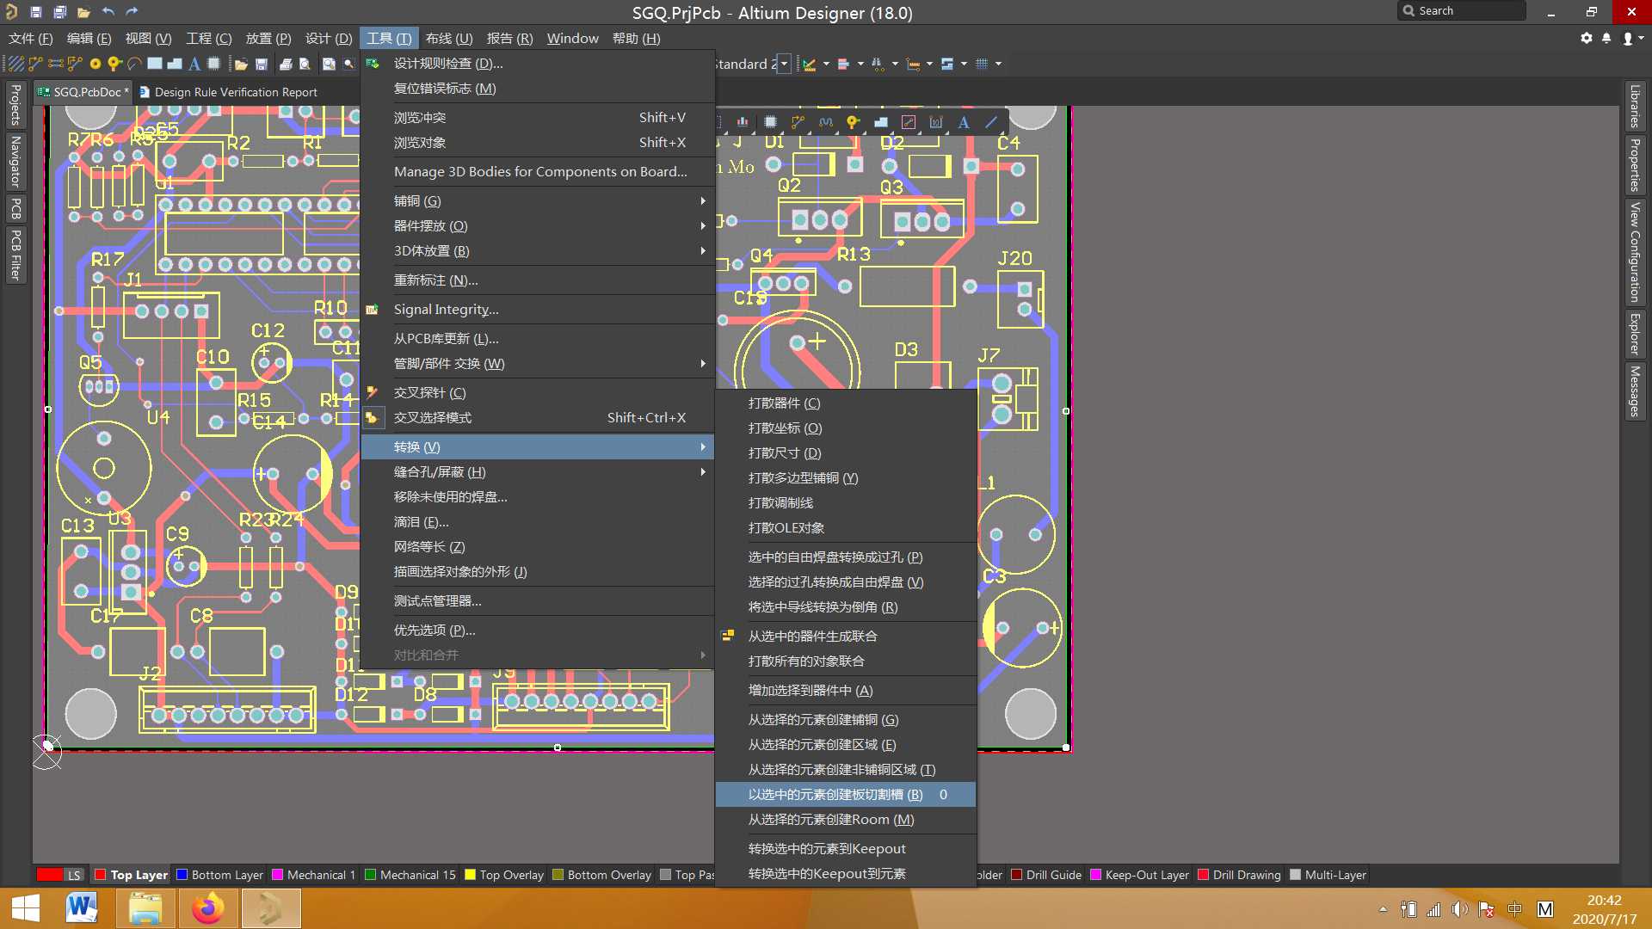Click the dimension icon on the active bar
Screen dimensions: 1652x929
point(936,122)
